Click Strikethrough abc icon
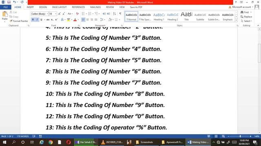 [x=48, y=20]
